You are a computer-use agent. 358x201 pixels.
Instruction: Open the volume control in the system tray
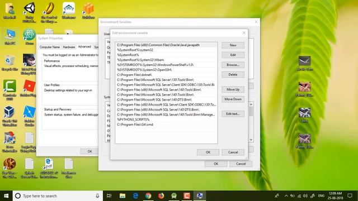(305, 196)
